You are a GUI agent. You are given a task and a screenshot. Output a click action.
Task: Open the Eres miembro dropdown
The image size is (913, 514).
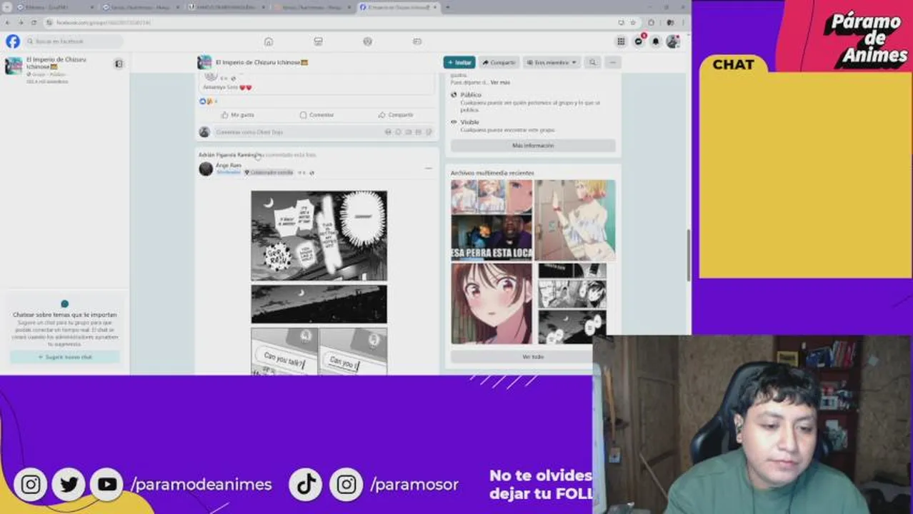pos(552,63)
